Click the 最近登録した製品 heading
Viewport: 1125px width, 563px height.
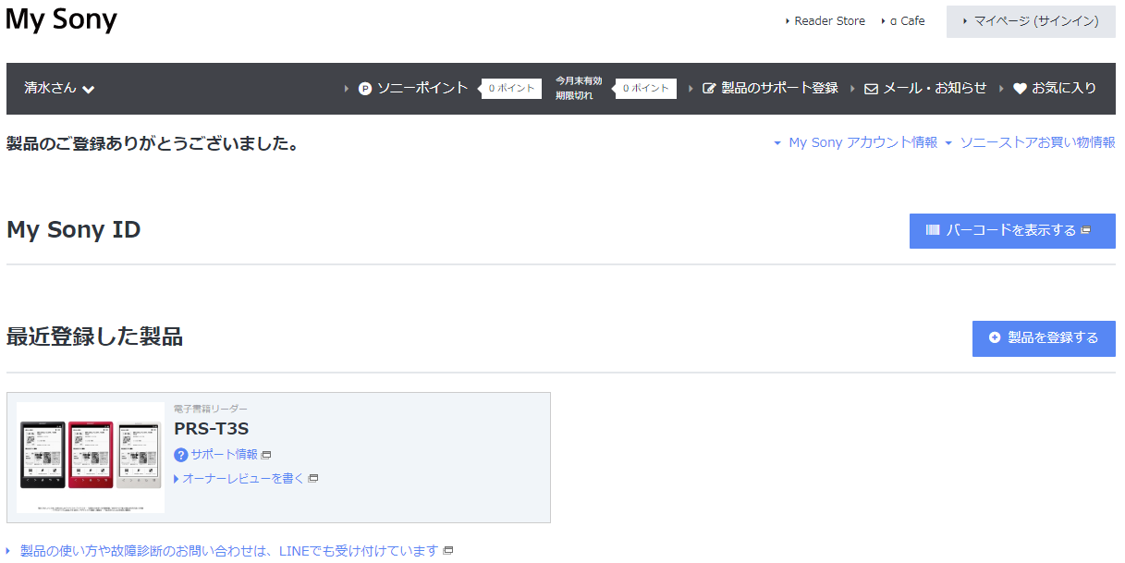[x=94, y=337]
